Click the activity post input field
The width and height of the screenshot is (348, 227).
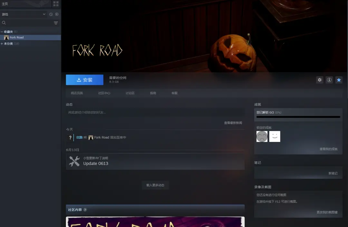(155, 112)
